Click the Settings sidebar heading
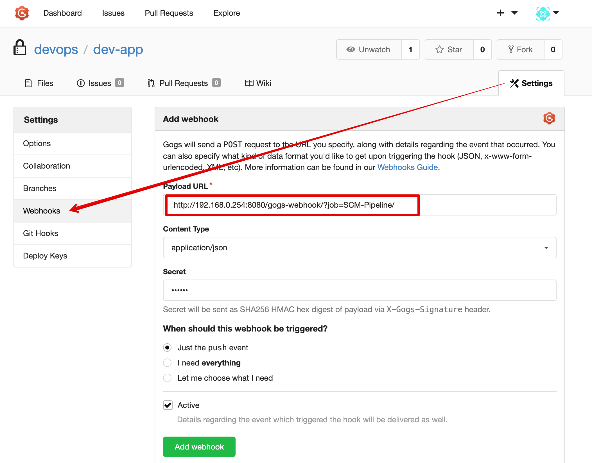 click(x=41, y=120)
